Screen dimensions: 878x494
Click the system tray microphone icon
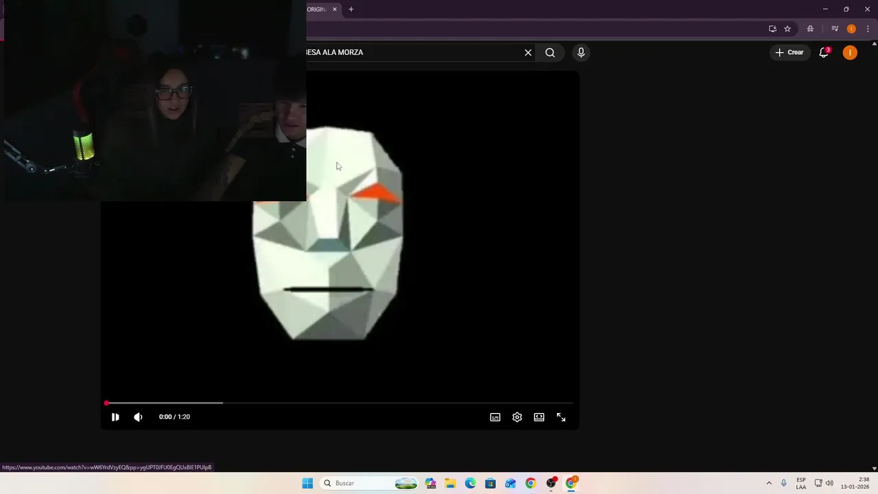pyautogui.click(x=784, y=483)
